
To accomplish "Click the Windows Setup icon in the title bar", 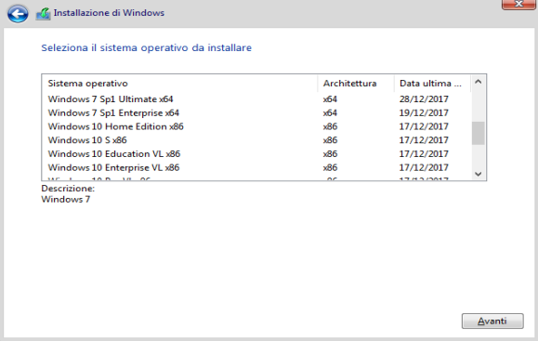I will (44, 14).
